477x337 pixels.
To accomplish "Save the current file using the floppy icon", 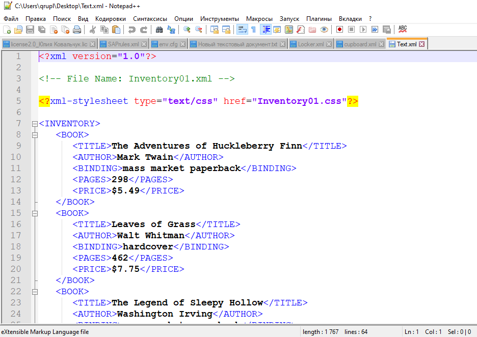I will coord(30,30).
